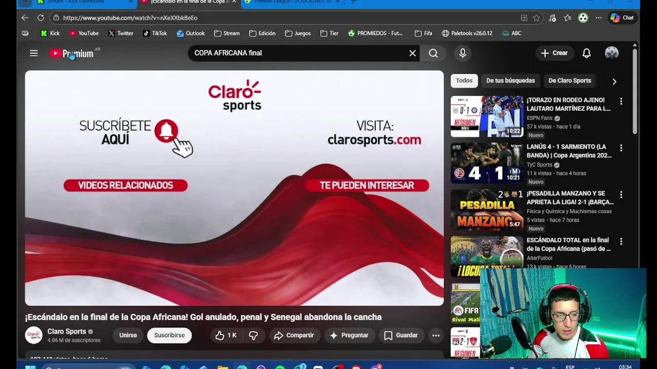This screenshot has height=369, width=657.
Task: Open the notifications bell
Action: pyautogui.click(x=586, y=53)
